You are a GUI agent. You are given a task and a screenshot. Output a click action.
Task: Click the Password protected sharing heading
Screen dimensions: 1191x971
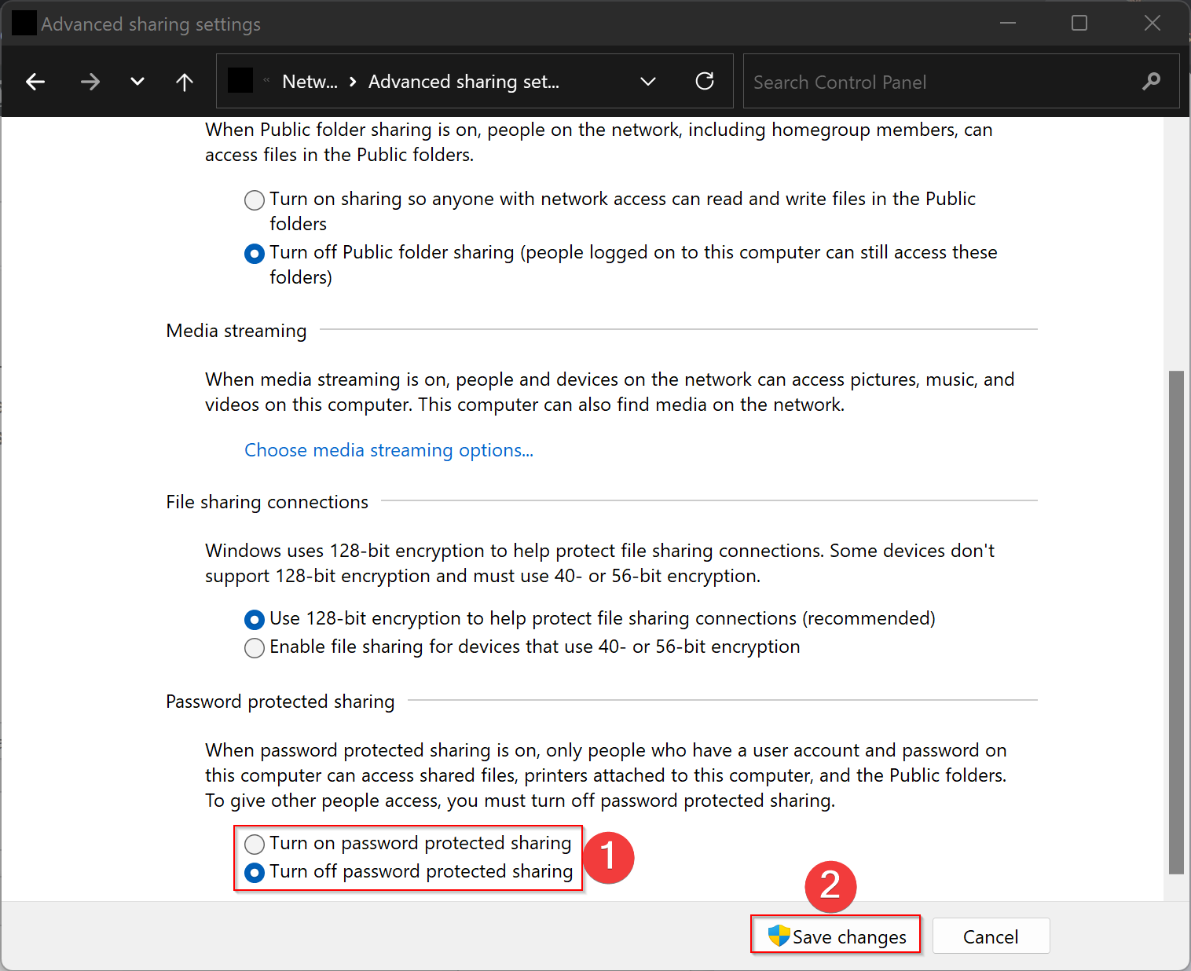tap(280, 702)
